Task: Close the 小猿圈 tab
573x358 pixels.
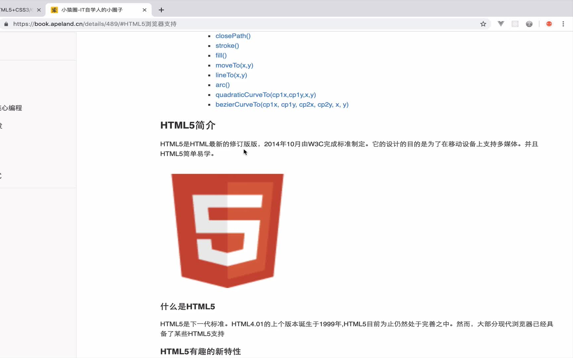Action: (145, 10)
